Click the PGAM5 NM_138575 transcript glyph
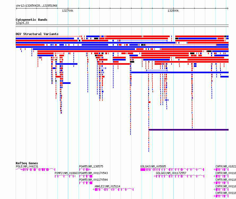Viewport: 236px width, 199px height. point(85,170)
